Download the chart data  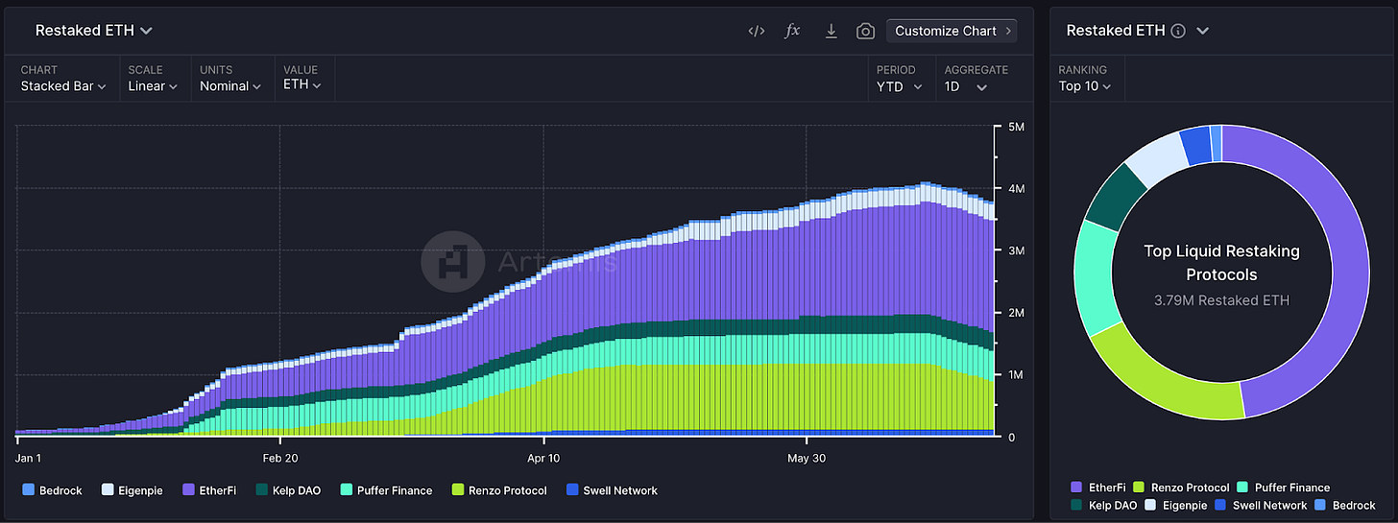pos(832,31)
